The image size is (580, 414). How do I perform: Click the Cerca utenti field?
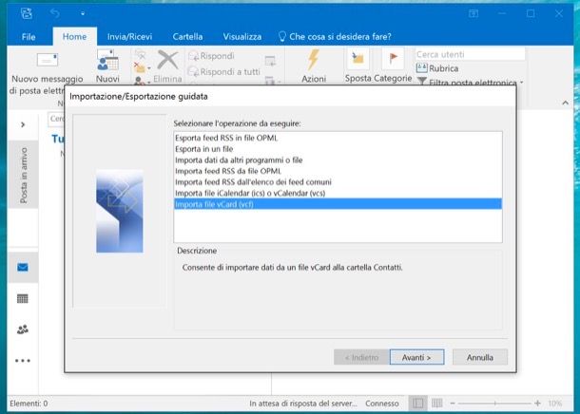[470, 54]
